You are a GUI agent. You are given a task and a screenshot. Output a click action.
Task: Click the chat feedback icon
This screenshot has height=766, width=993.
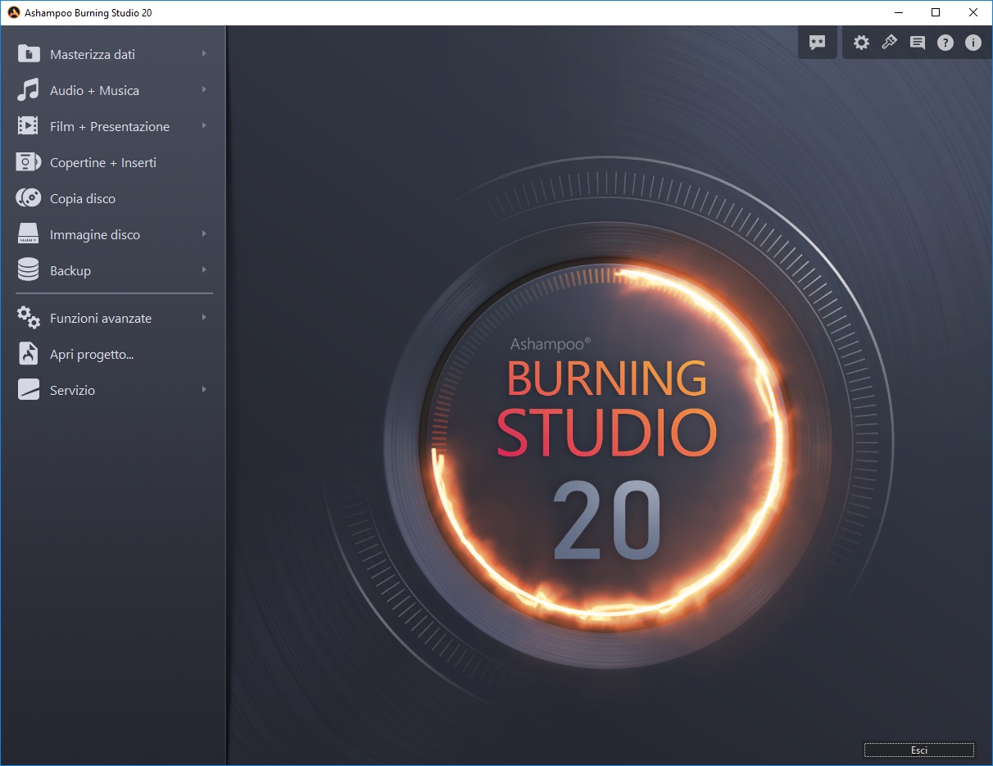pyautogui.click(x=817, y=43)
